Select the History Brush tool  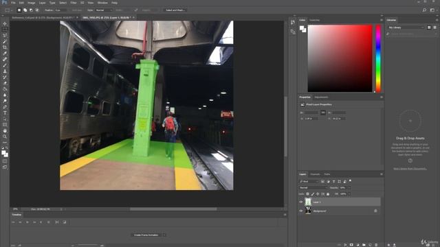[x=5, y=77]
